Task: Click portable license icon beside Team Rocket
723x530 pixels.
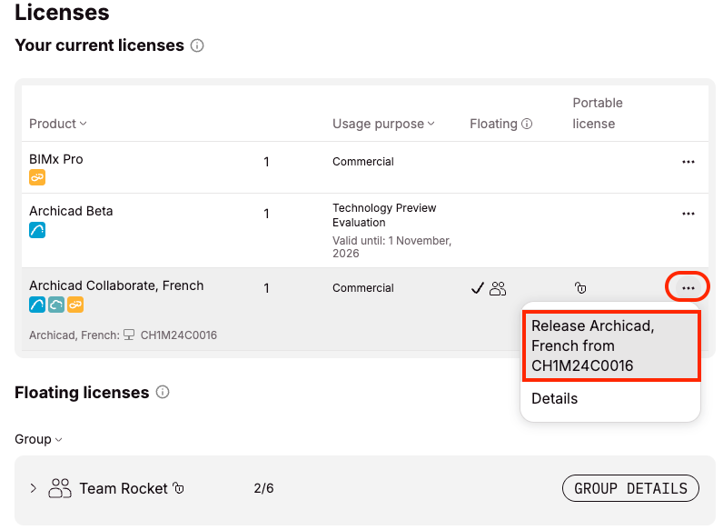Action: [x=178, y=487]
